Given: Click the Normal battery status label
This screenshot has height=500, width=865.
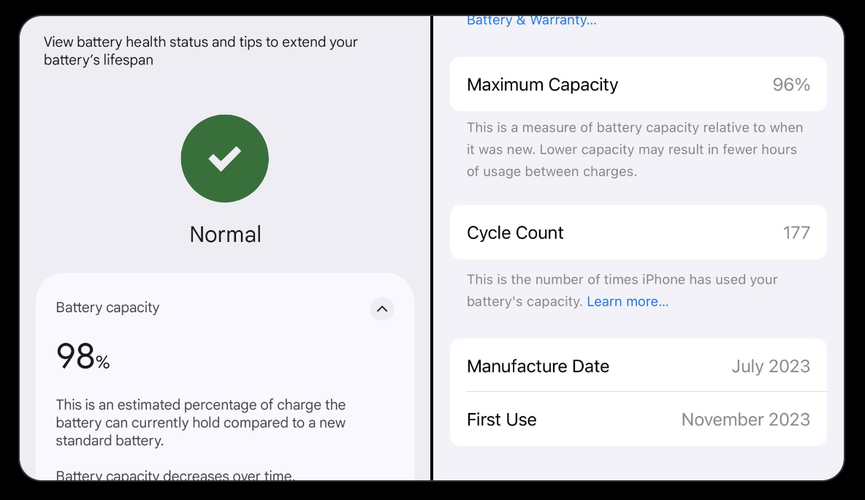Looking at the screenshot, I should pyautogui.click(x=225, y=235).
